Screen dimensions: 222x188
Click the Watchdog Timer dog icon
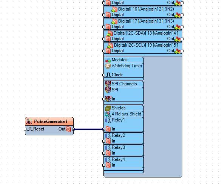[x=108, y=66]
